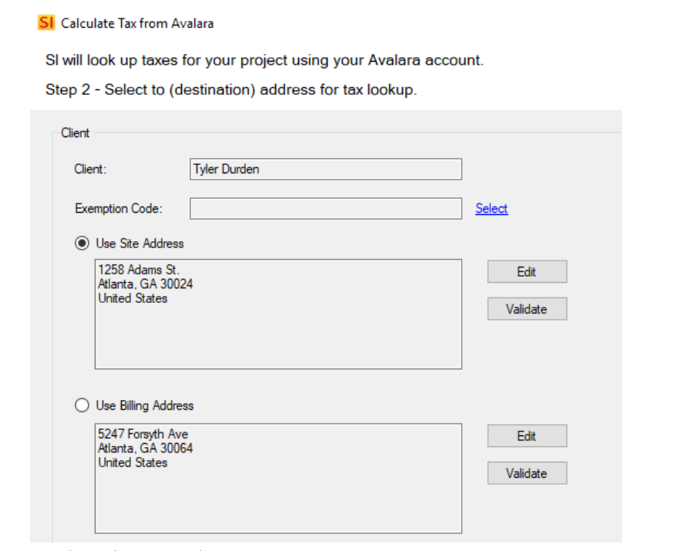
Task: Click the Step 2 destination address instruction
Action: [231, 89]
